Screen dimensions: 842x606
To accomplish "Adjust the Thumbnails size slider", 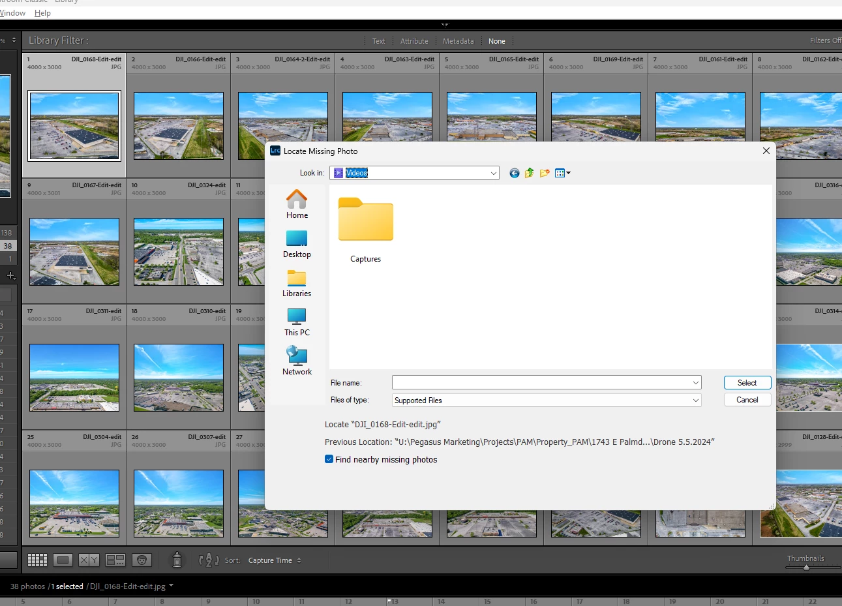I will (x=806, y=568).
